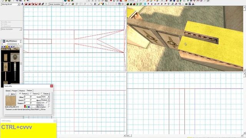Click the dark link icon after the red CSG icons
246x138 pixels.
point(43,4)
